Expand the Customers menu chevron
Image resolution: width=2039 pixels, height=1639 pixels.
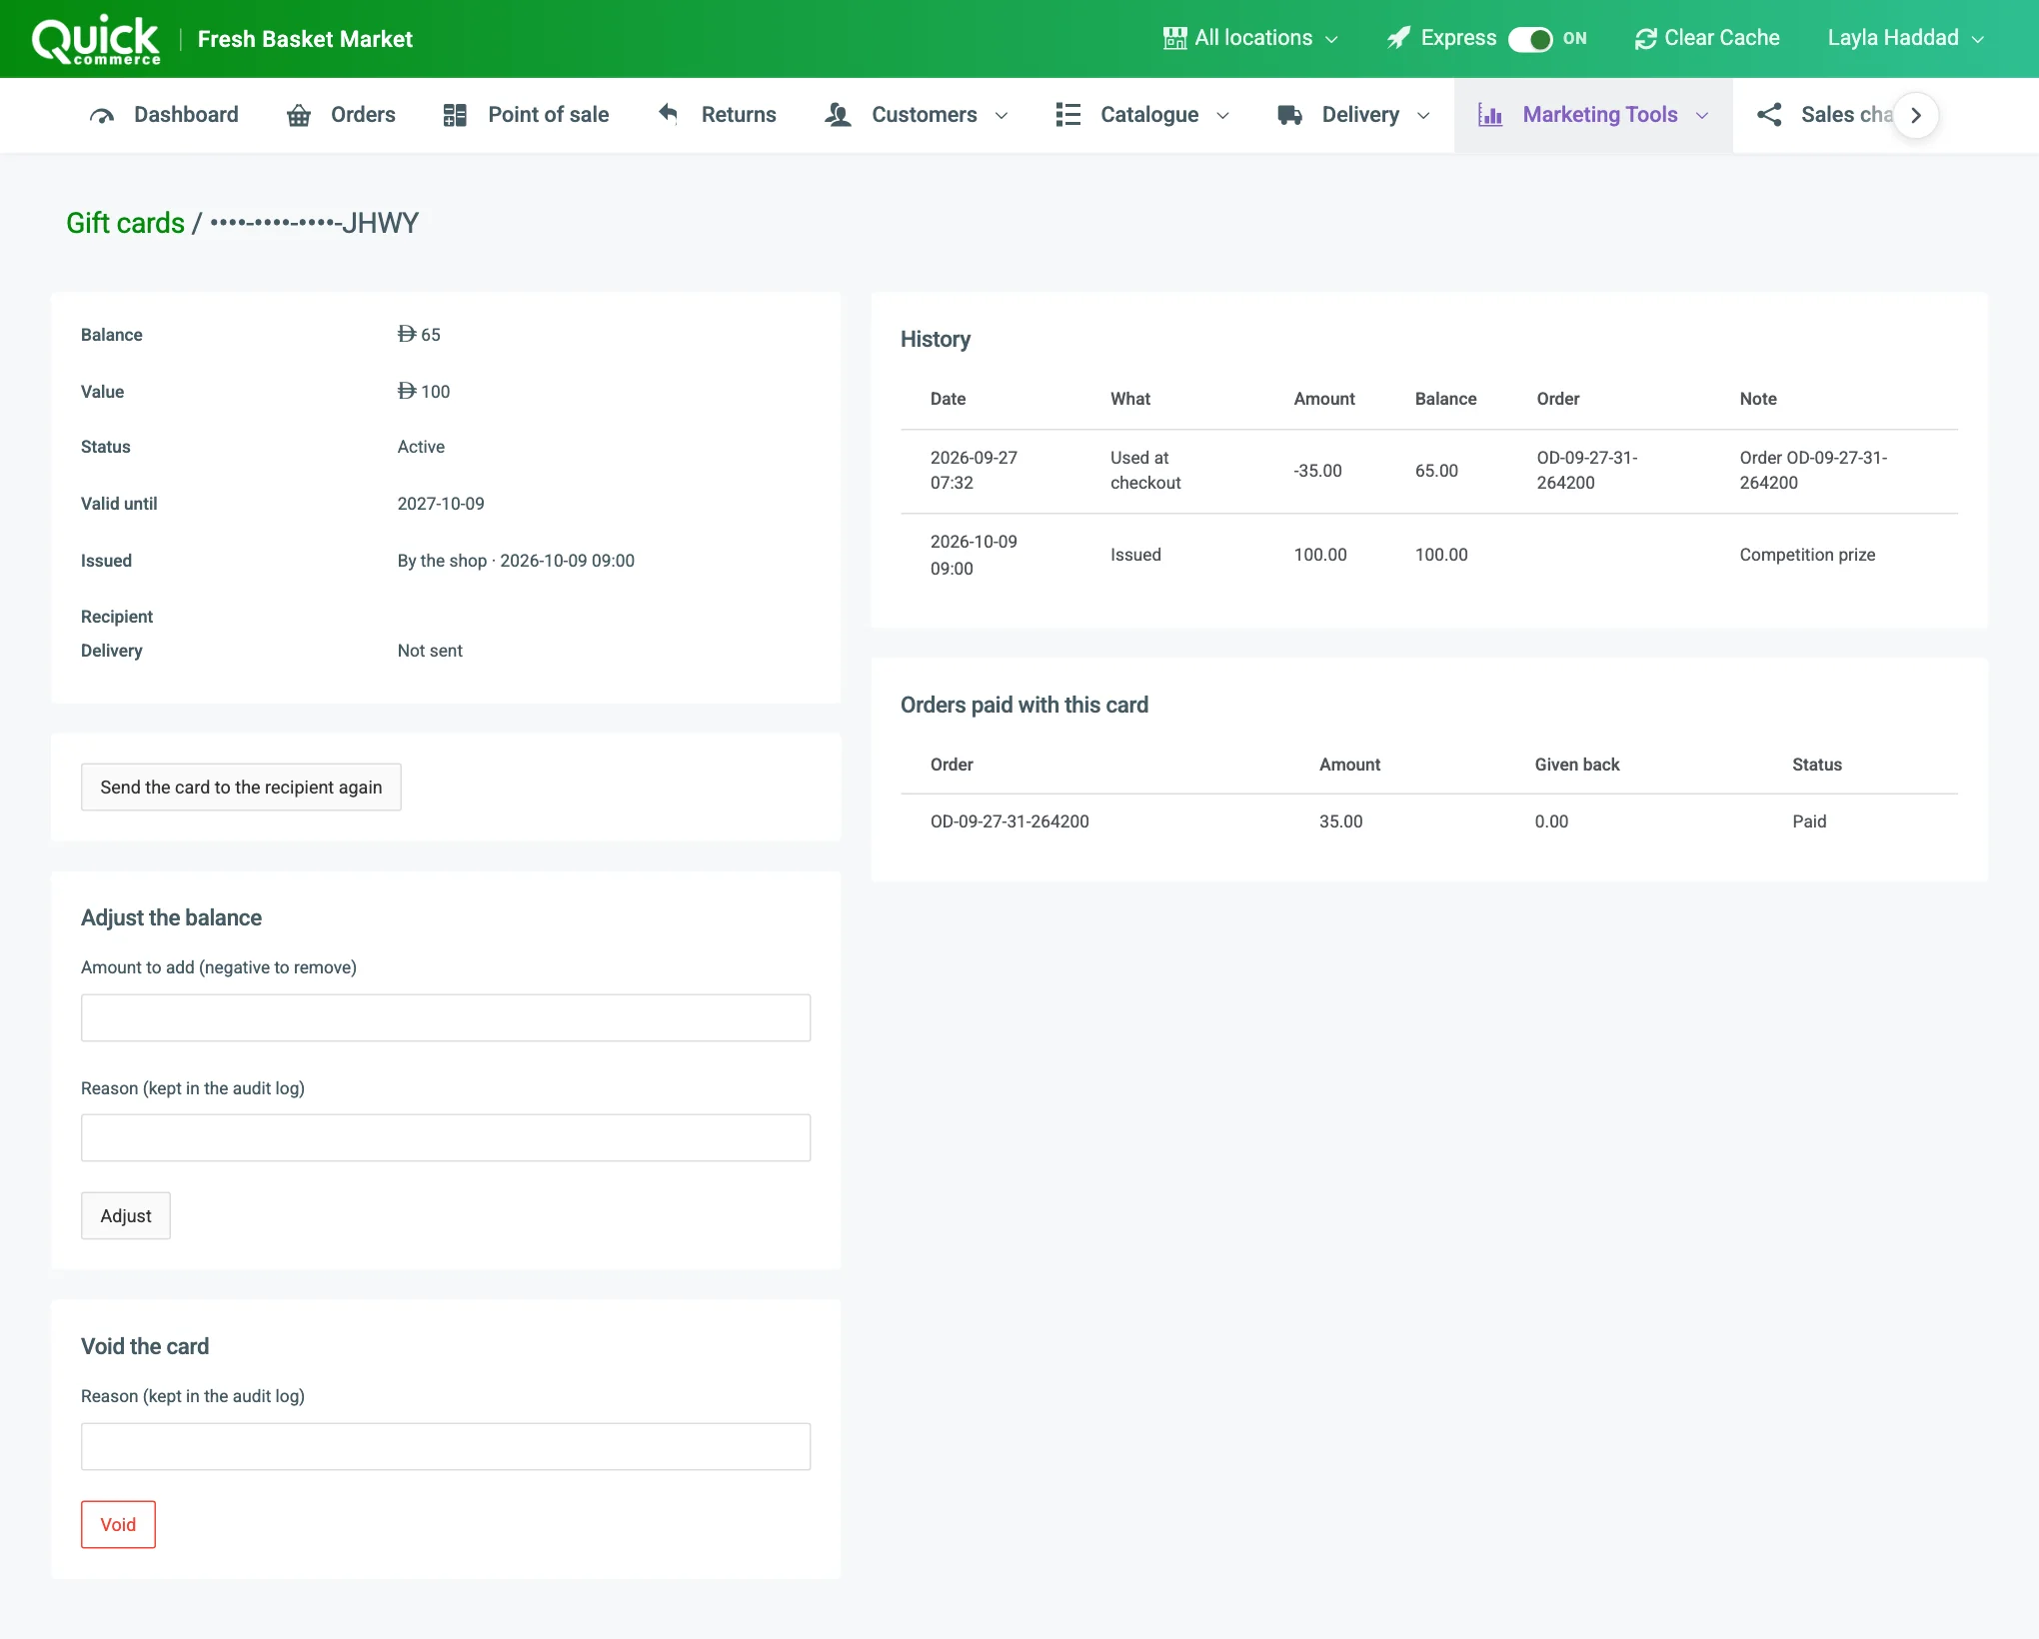[1002, 116]
